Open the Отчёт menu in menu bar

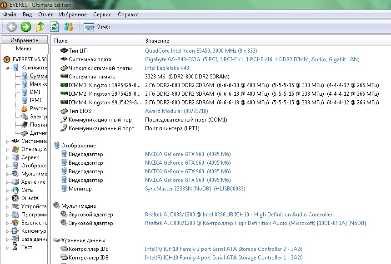(45, 15)
